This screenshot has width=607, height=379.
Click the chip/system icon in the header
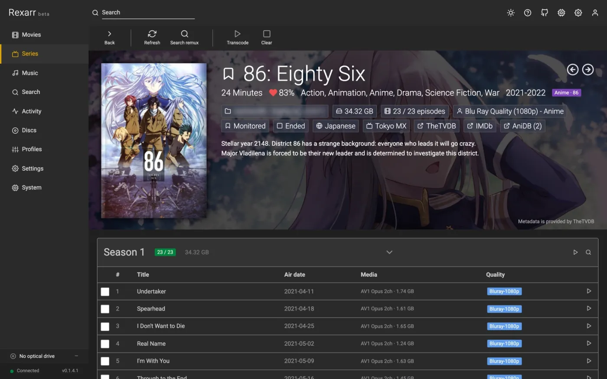pyautogui.click(x=561, y=13)
